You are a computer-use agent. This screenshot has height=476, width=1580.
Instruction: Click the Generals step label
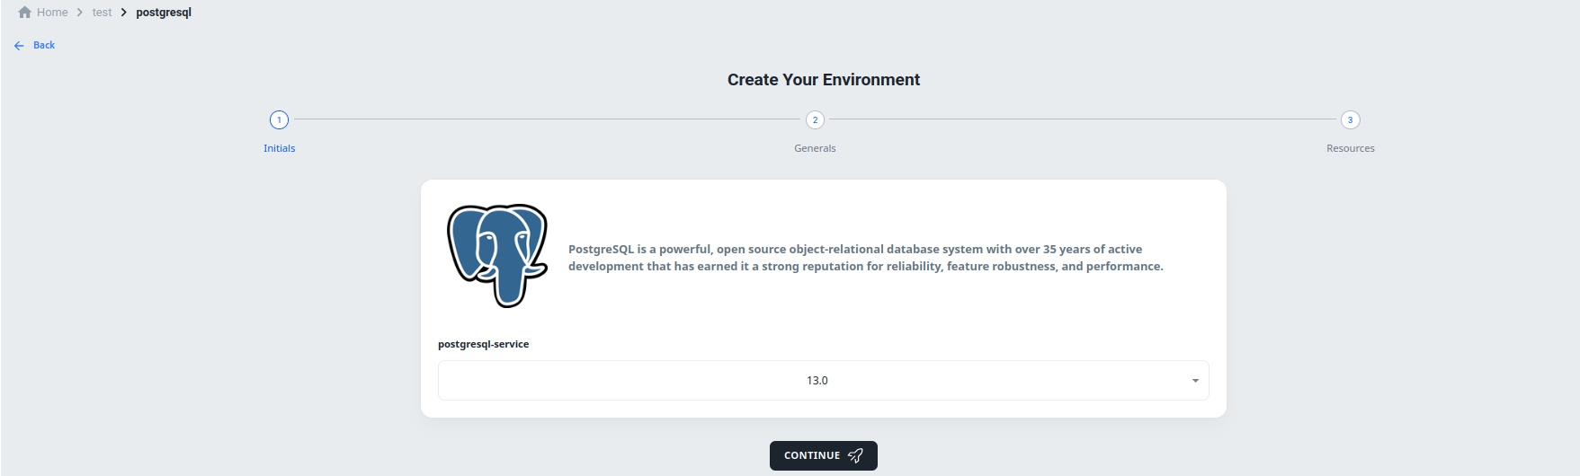click(815, 148)
